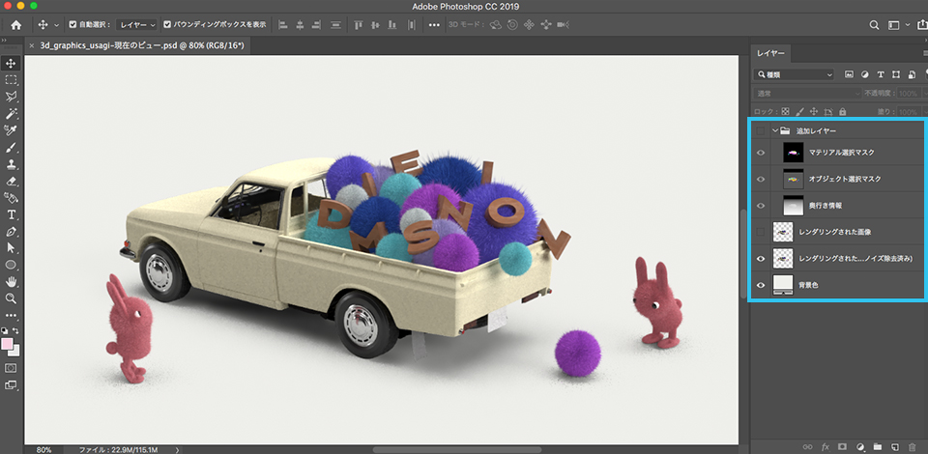
Task: Select the Move tool in the toolbox
Action: pyautogui.click(x=12, y=63)
